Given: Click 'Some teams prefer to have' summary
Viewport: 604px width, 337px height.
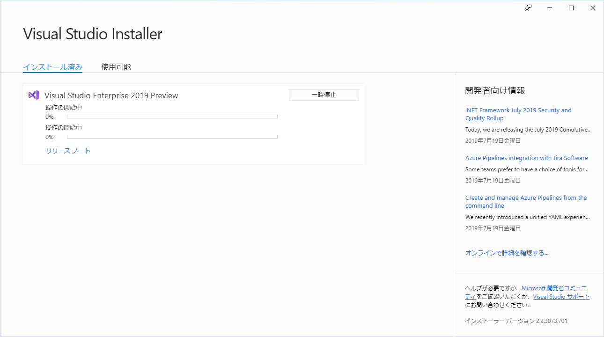Looking at the screenshot, I should tap(527, 169).
